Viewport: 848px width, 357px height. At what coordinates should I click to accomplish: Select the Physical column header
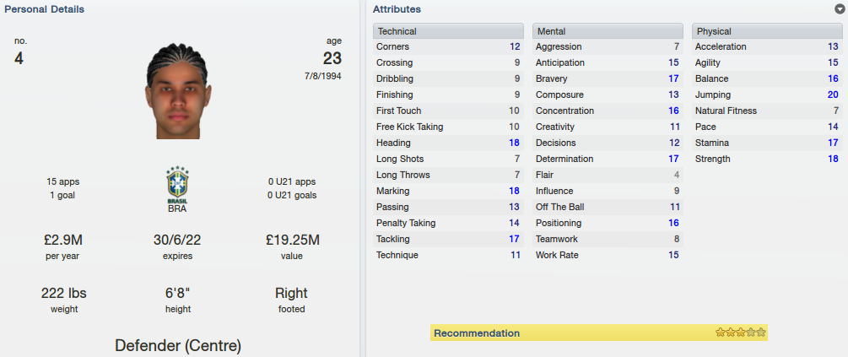click(767, 31)
